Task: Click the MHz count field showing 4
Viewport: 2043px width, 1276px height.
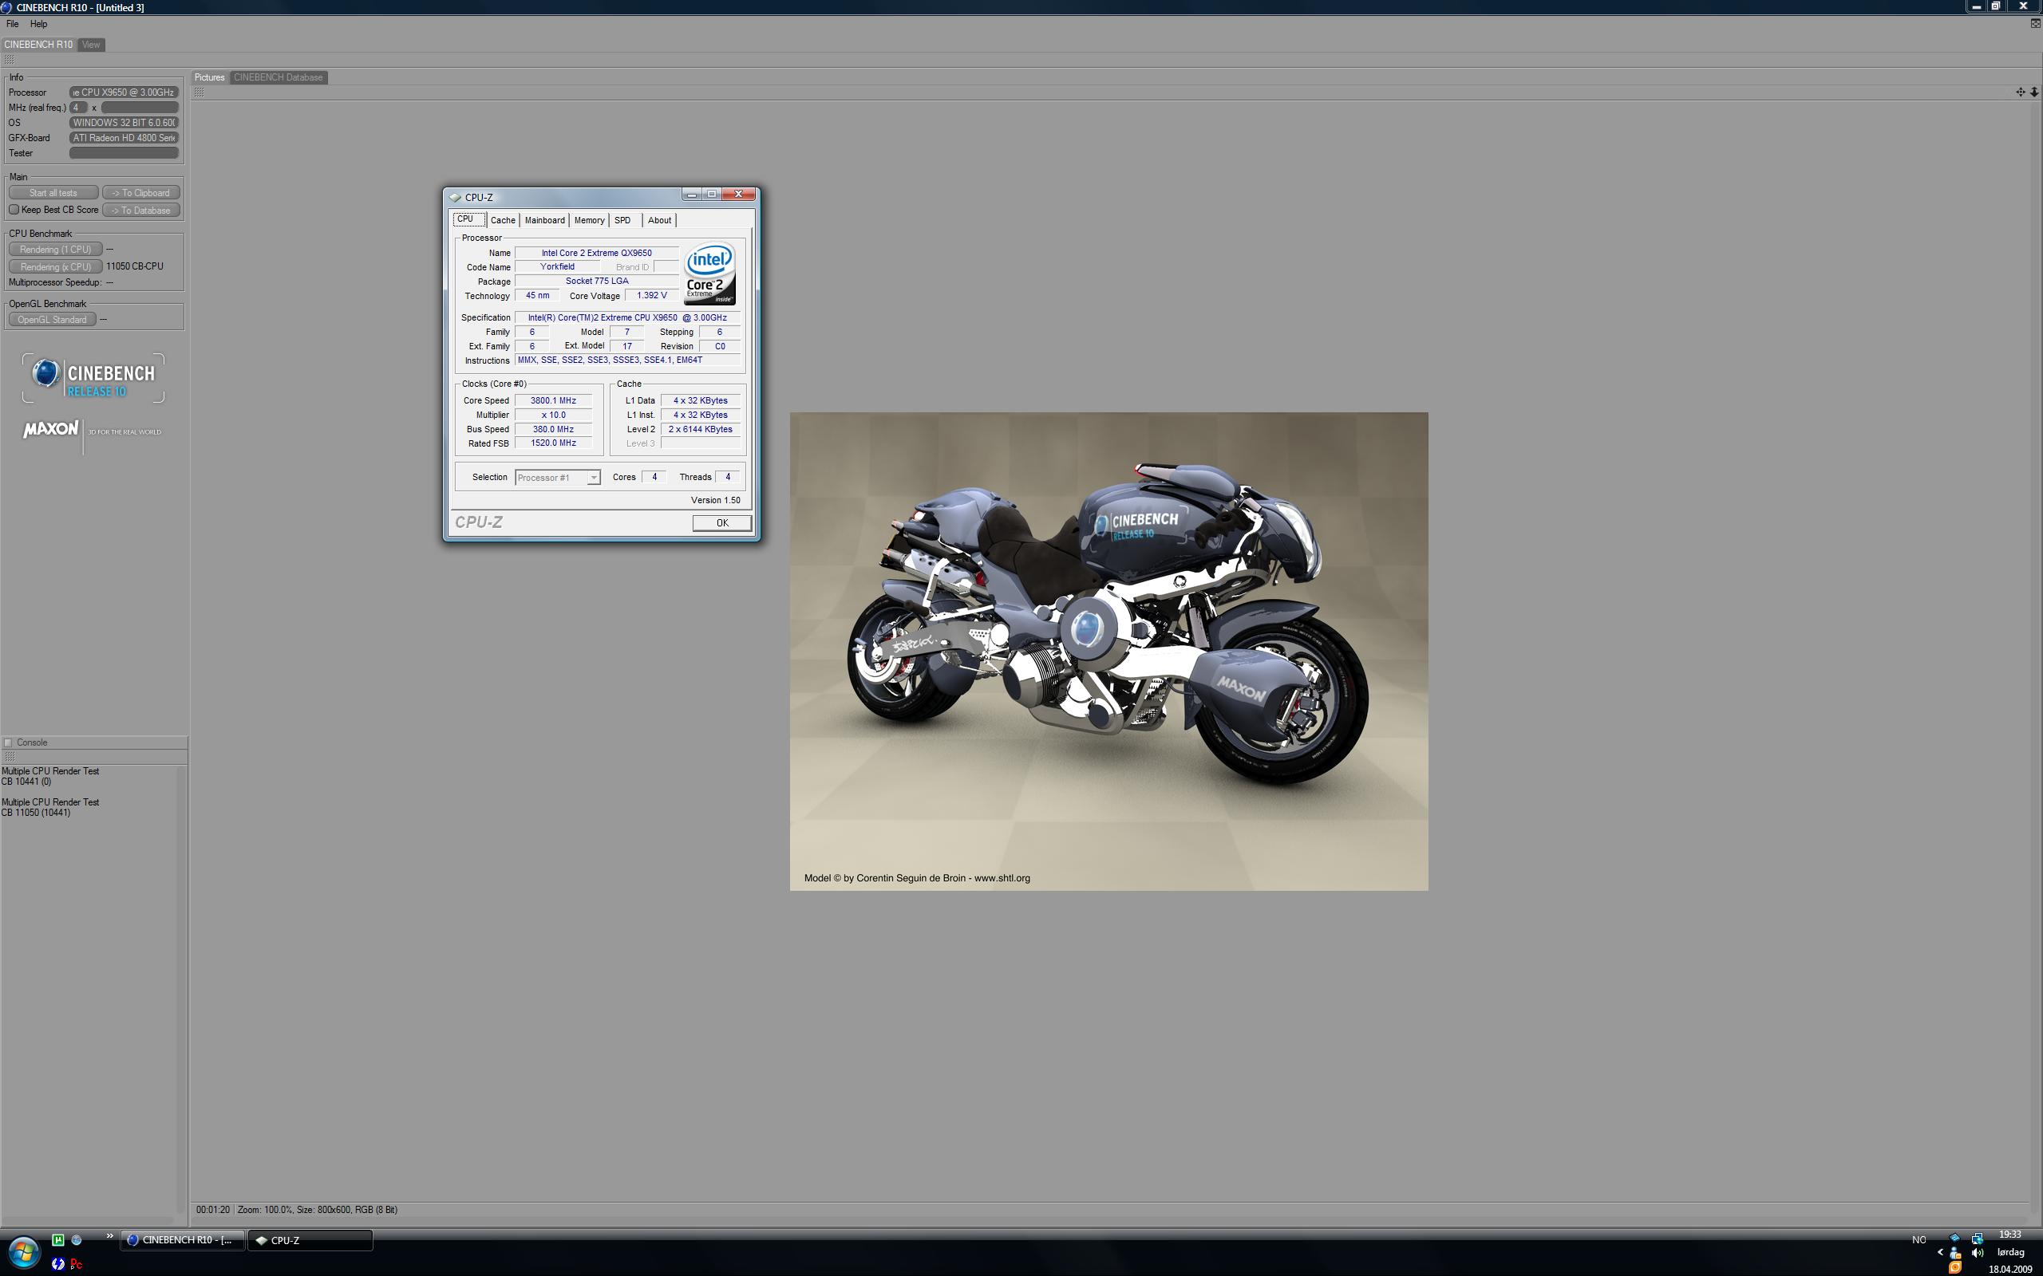Action: coord(78,108)
